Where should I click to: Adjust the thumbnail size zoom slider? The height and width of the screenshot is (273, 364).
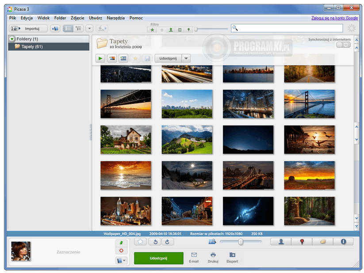[x=241, y=242]
